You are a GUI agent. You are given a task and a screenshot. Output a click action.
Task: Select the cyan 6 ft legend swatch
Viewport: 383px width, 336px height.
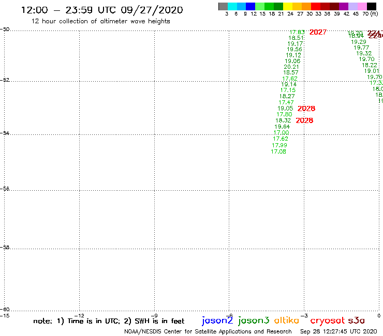pyautogui.click(x=232, y=6)
